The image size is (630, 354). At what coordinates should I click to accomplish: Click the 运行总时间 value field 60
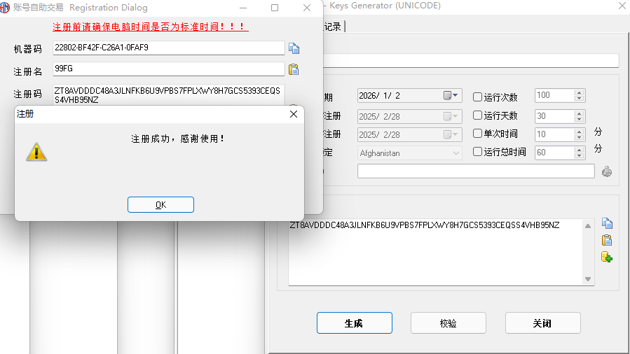pos(555,153)
